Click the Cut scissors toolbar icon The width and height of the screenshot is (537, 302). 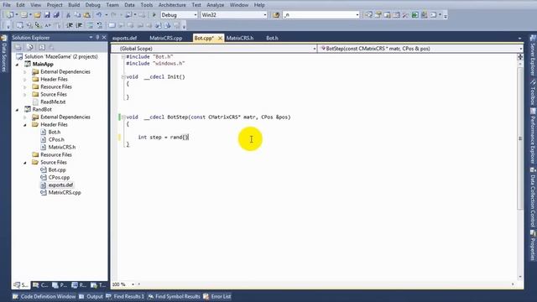pyautogui.click(x=68, y=15)
